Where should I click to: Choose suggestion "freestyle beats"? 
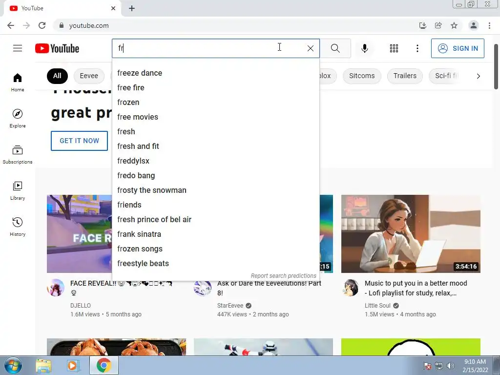[215, 264]
